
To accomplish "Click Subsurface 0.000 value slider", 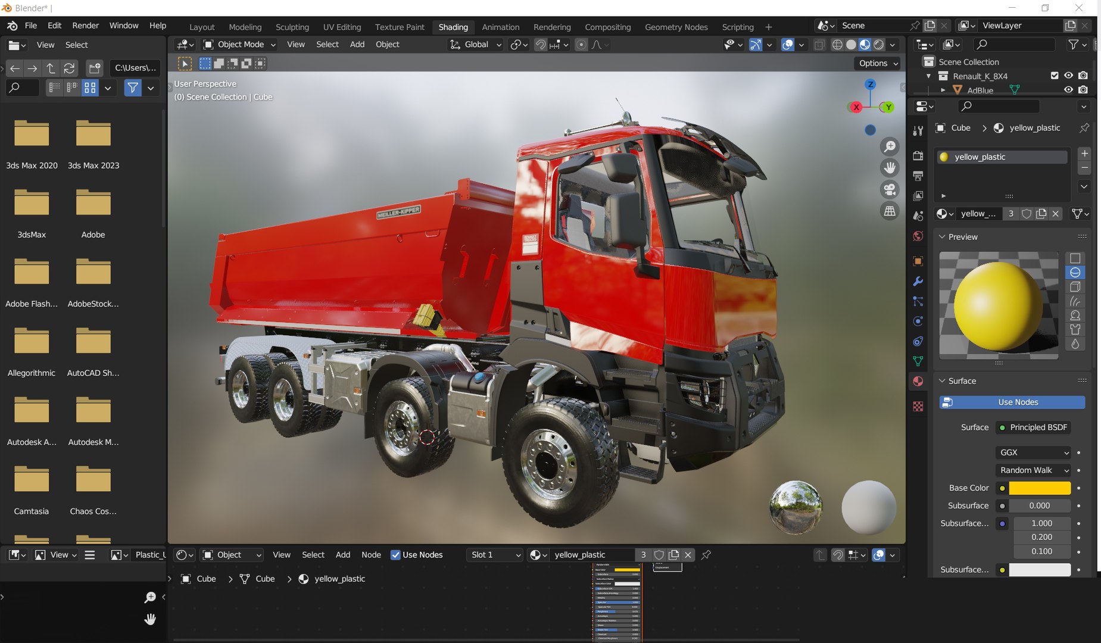I will tap(1040, 506).
